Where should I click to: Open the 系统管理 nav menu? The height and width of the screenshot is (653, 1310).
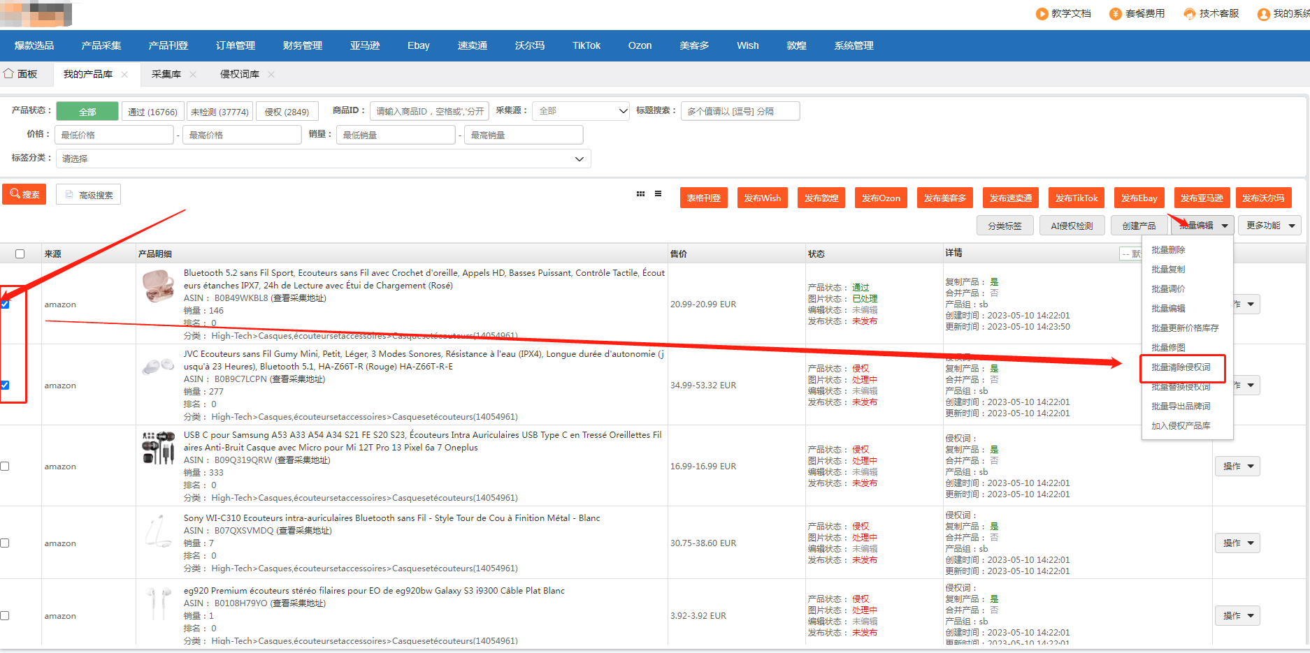point(854,45)
